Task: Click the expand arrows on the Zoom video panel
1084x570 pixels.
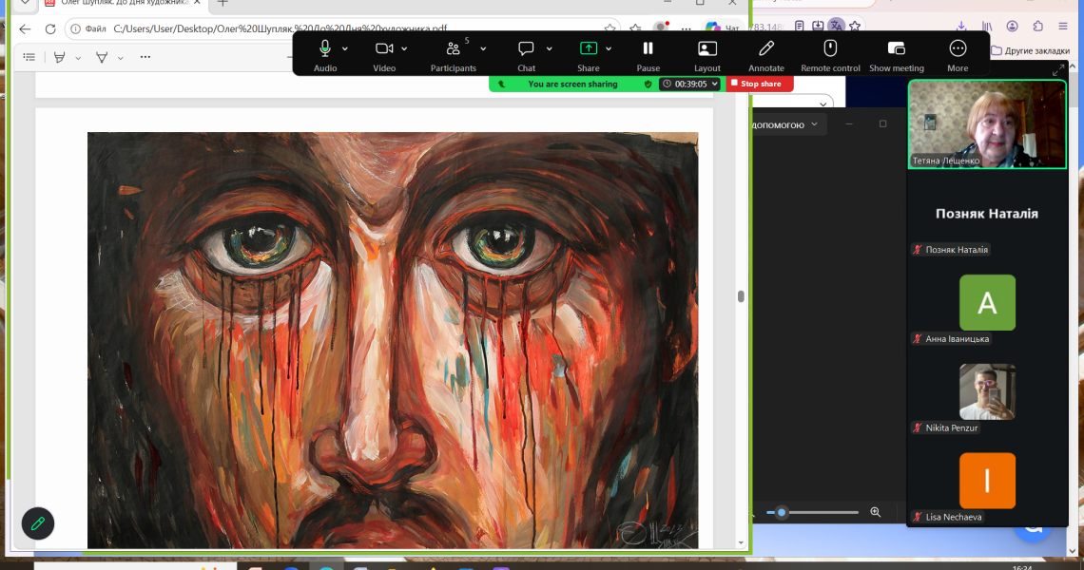Action: (1057, 70)
